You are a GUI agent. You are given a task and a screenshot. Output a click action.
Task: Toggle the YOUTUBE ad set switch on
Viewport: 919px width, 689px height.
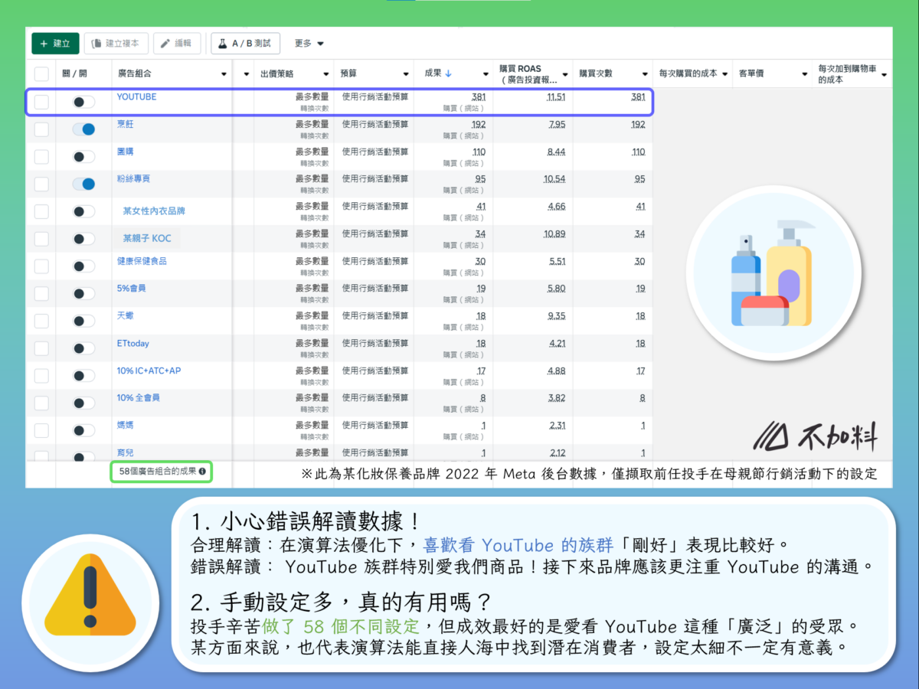[83, 102]
